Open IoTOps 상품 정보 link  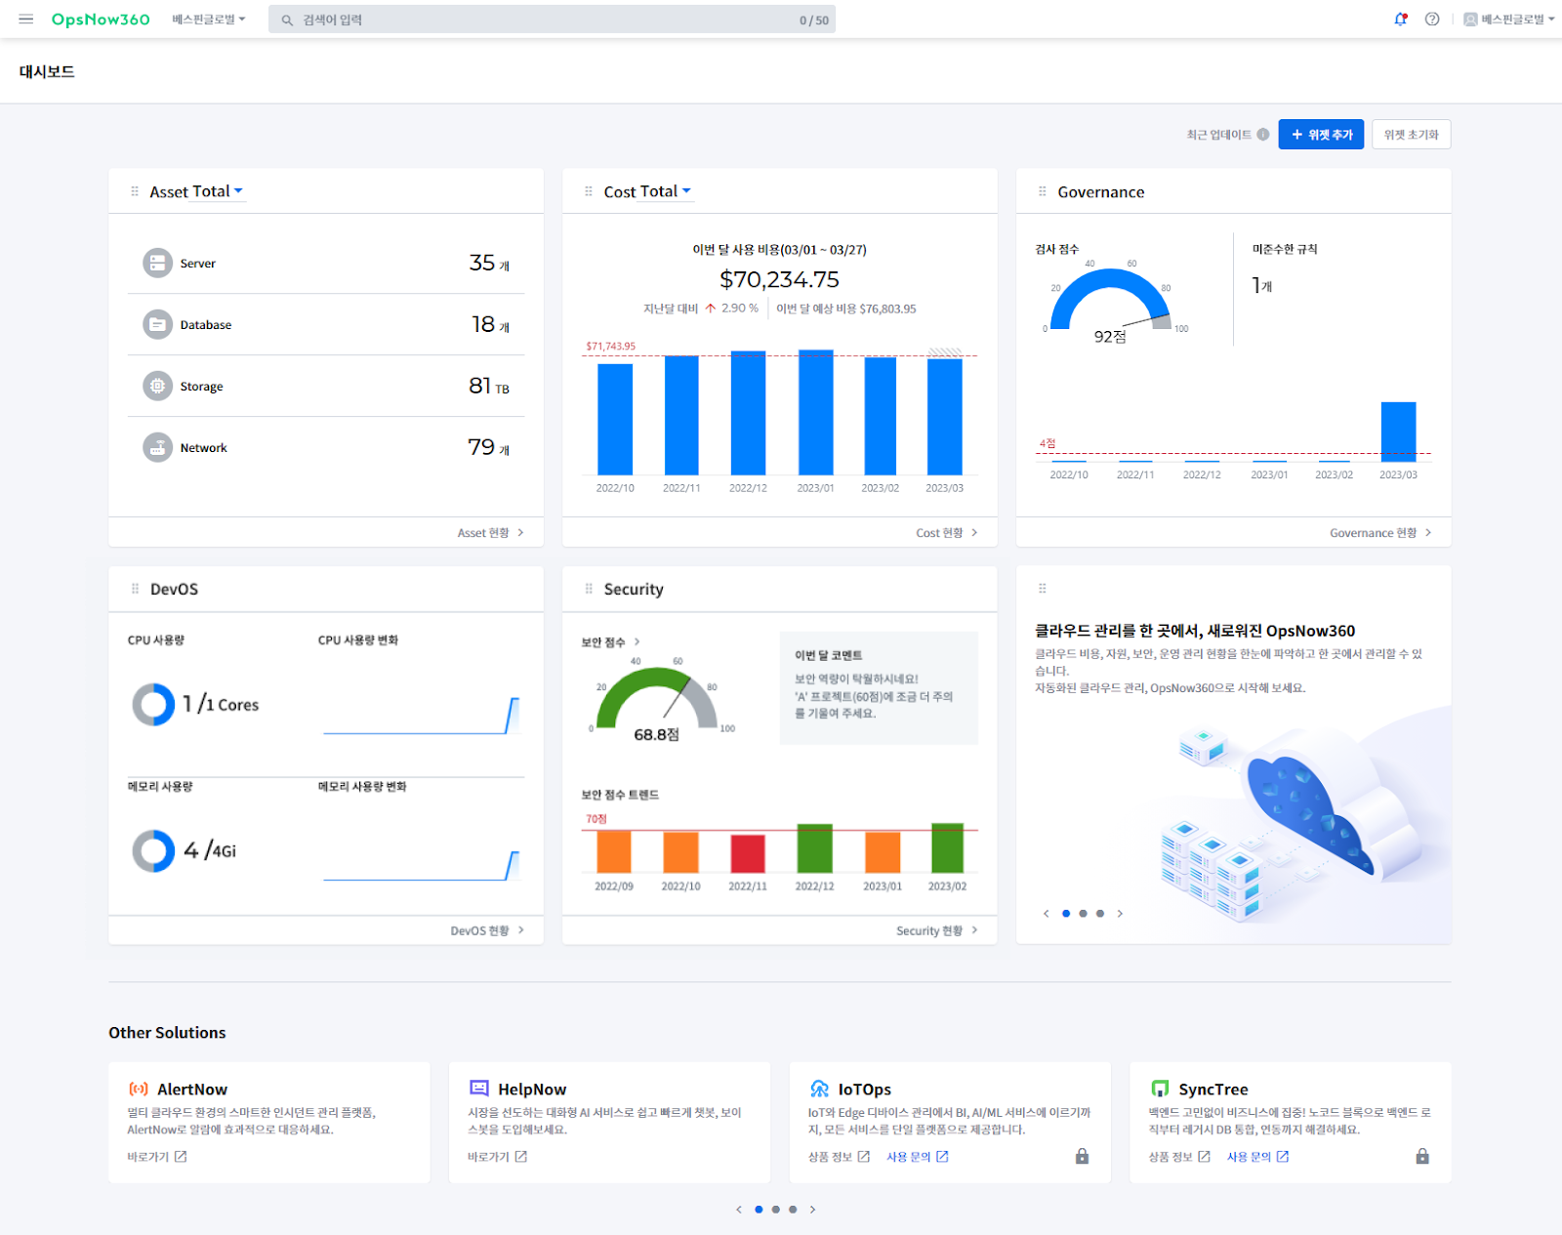click(x=839, y=1157)
